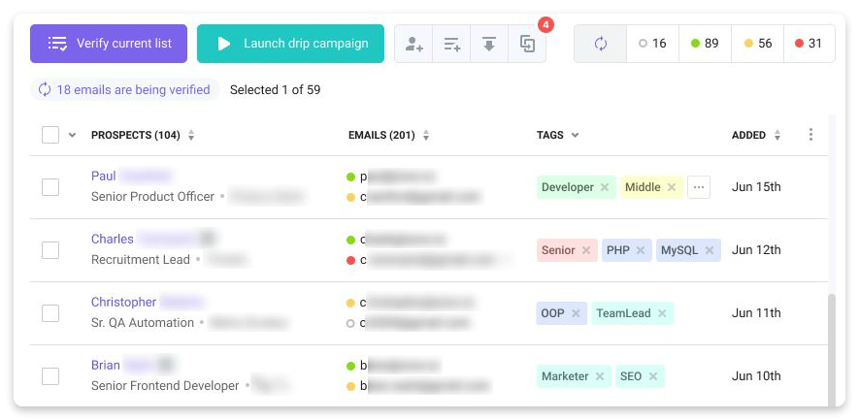The image size is (859, 420).
Task: Click 'Senior Frontend Developer' job title
Action: point(165,386)
